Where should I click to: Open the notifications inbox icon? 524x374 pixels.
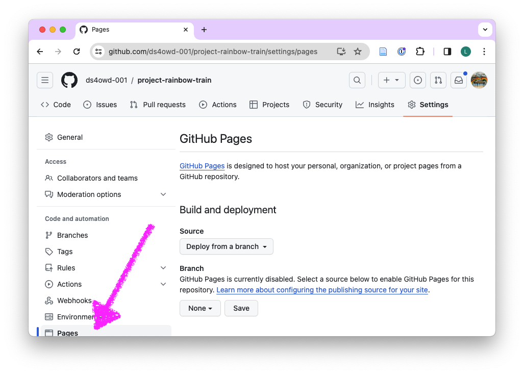458,80
